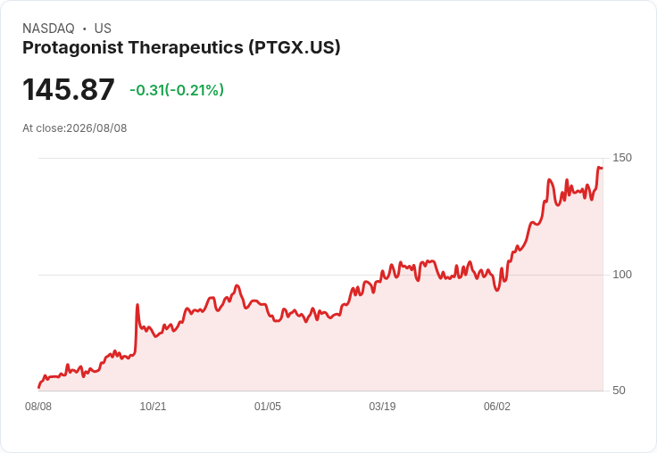Click the -0.31(-0.21%) change value
Image resolution: width=657 pixels, height=453 pixels.
coord(177,90)
